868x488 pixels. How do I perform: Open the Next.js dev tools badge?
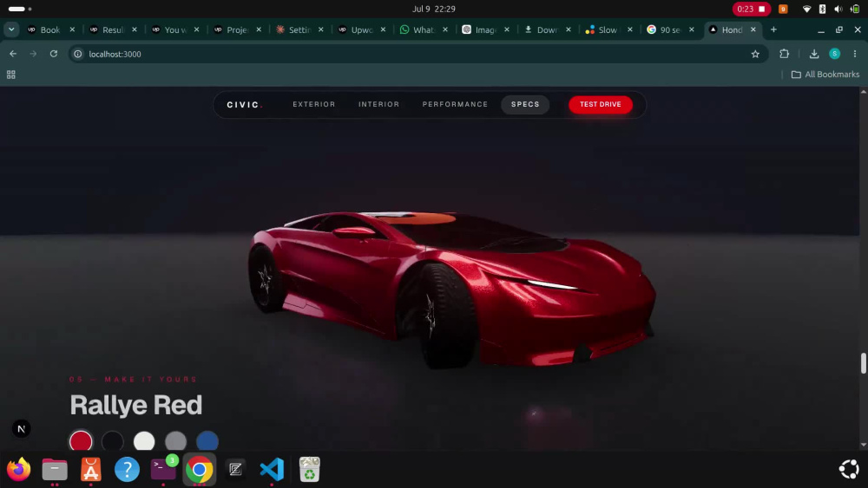pos(21,429)
